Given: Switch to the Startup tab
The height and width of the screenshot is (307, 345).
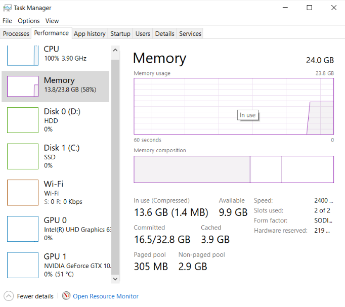Looking at the screenshot, I should pyautogui.click(x=120, y=34).
